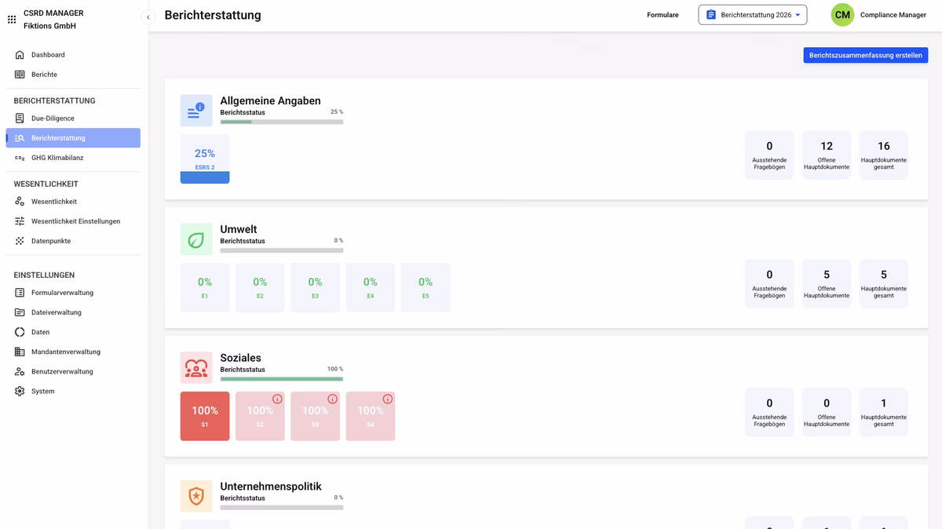Select the GHG Klimabilanz CO2 icon in sidebar

(20, 157)
